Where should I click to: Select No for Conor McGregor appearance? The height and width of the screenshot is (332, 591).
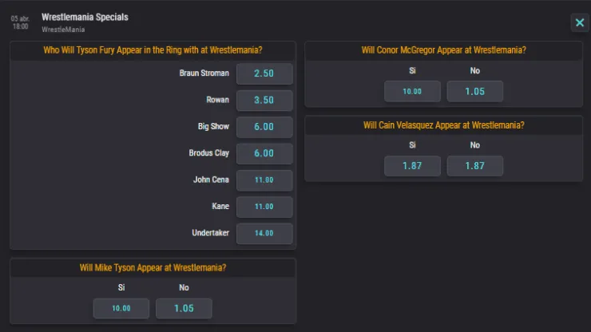(474, 91)
